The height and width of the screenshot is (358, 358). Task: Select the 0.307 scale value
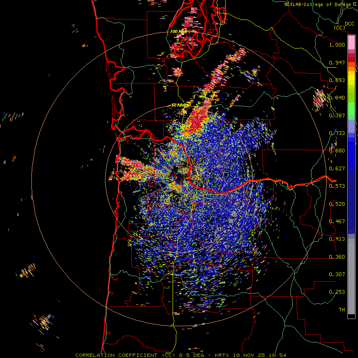click(x=337, y=274)
